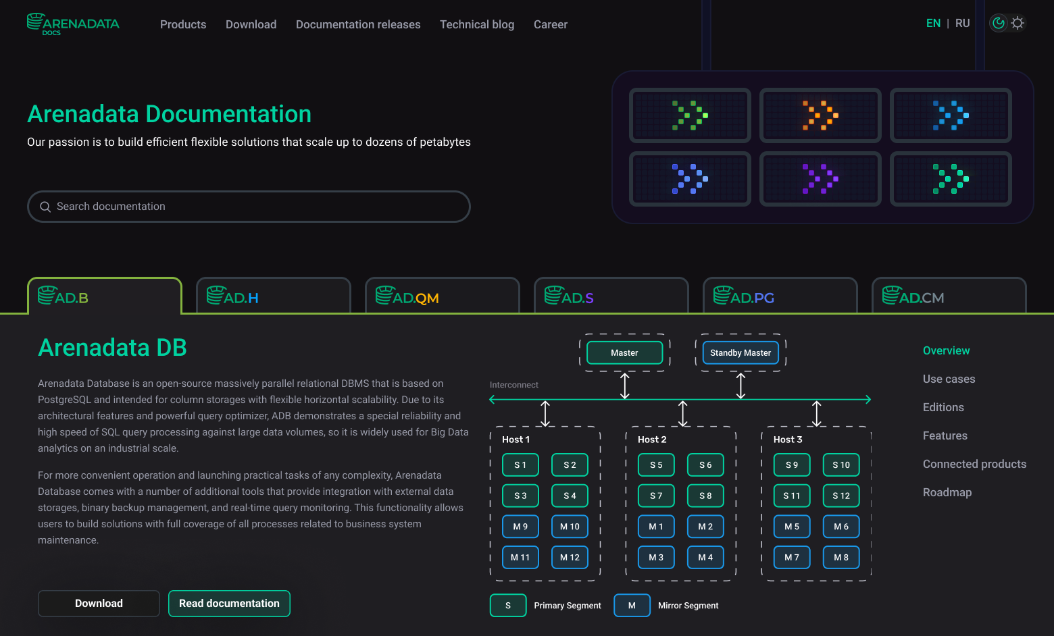Click the light blue arrow hero tile
Screen dimensions: 1054x636
pyautogui.click(x=951, y=115)
